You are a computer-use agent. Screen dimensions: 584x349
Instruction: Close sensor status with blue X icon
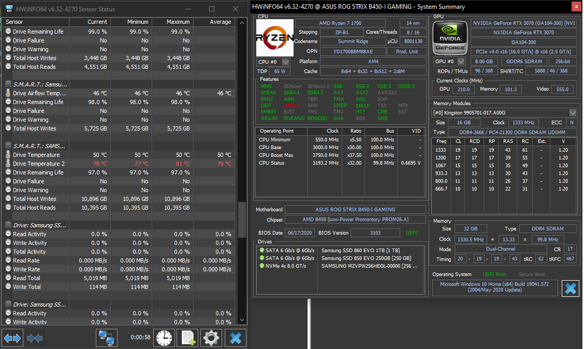coord(236,338)
